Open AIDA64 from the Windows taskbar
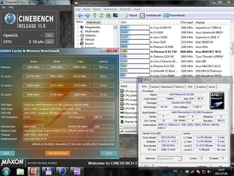 tap(34, 171)
